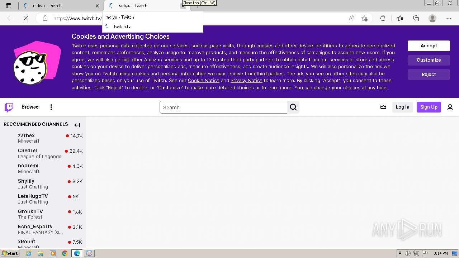Open the Collections icon
Viewport: 459px width, 258px height.
(416, 18)
